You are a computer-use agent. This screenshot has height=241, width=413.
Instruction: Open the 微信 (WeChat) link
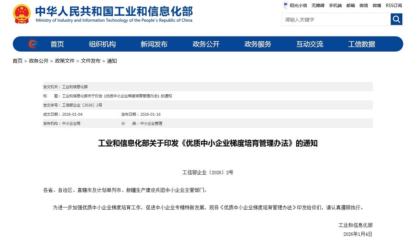point(363,6)
